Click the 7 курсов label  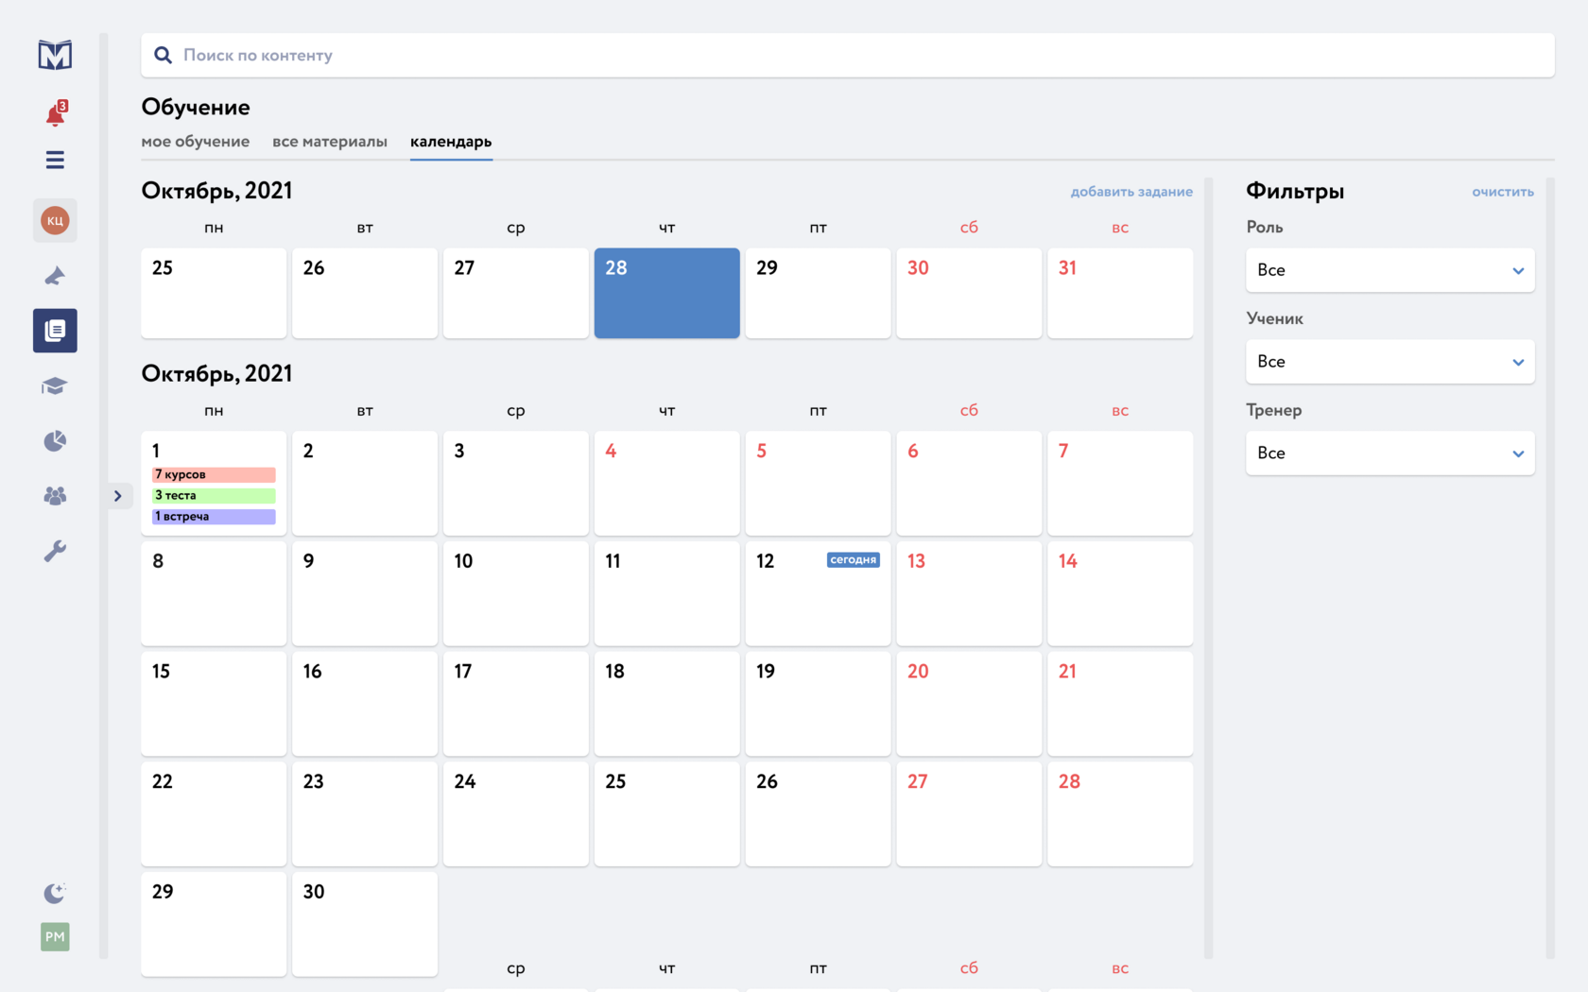(x=214, y=474)
